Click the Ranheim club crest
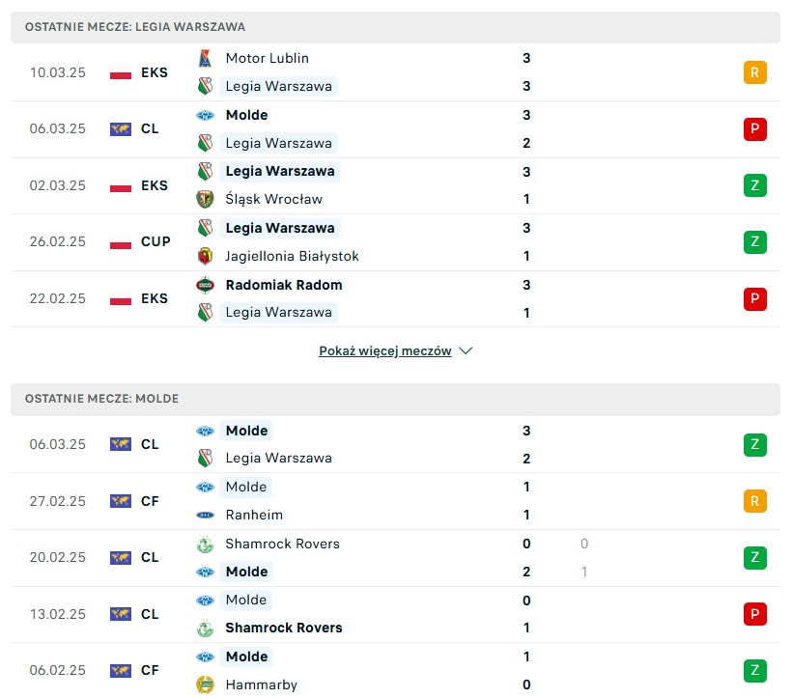The height and width of the screenshot is (699, 792). pyautogui.click(x=205, y=516)
